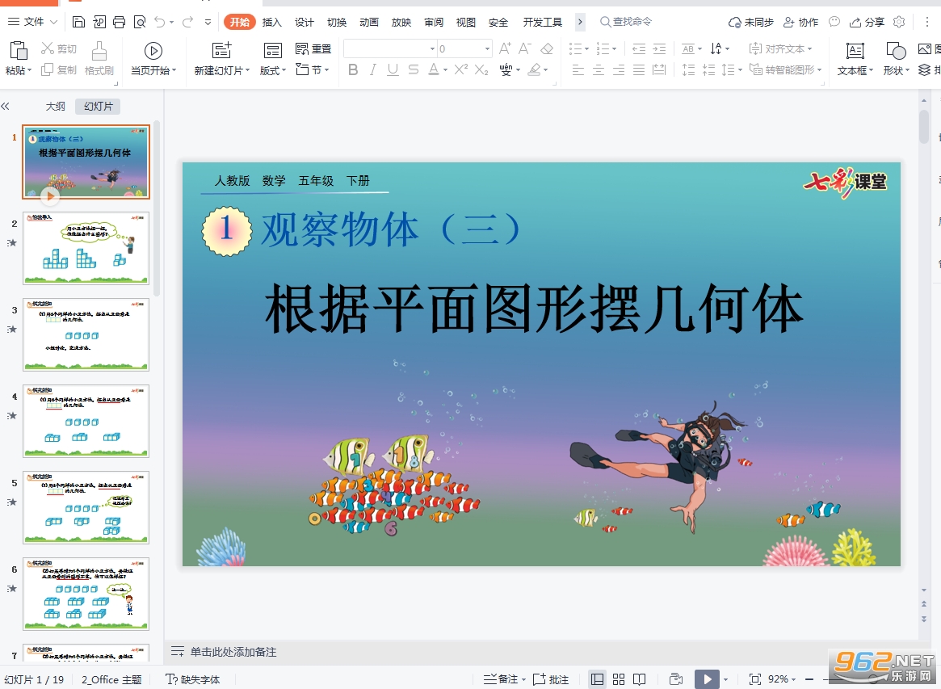Viewport: 941px width, 689px height.
Task: Play slideshow button in status bar
Action: (707, 678)
